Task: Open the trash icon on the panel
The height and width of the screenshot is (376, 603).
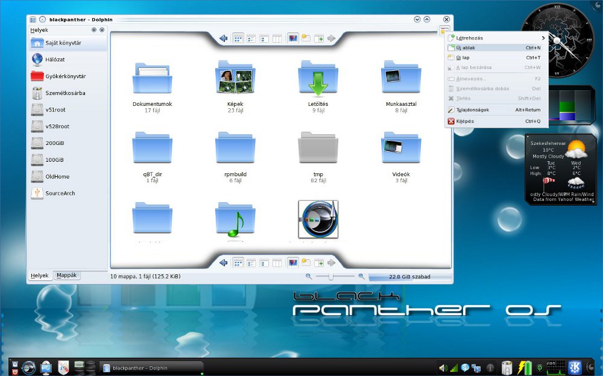Action: click(x=507, y=368)
